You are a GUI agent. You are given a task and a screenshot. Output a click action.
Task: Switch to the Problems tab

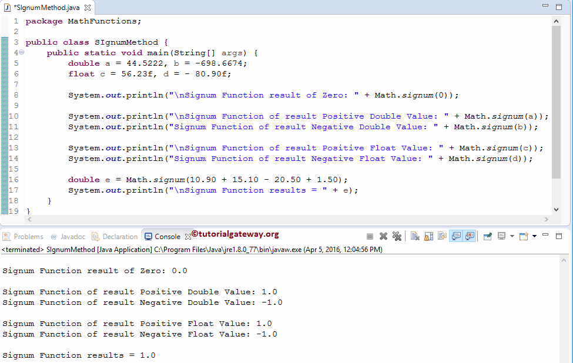pyautogui.click(x=27, y=236)
